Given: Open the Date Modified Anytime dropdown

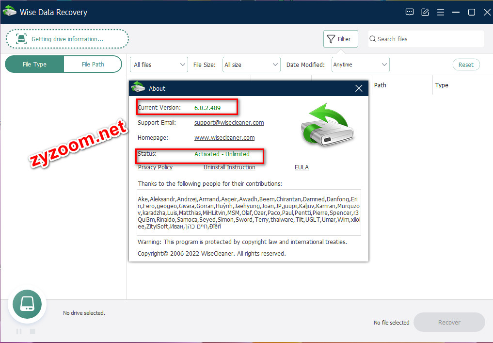Looking at the screenshot, I should click(x=360, y=65).
